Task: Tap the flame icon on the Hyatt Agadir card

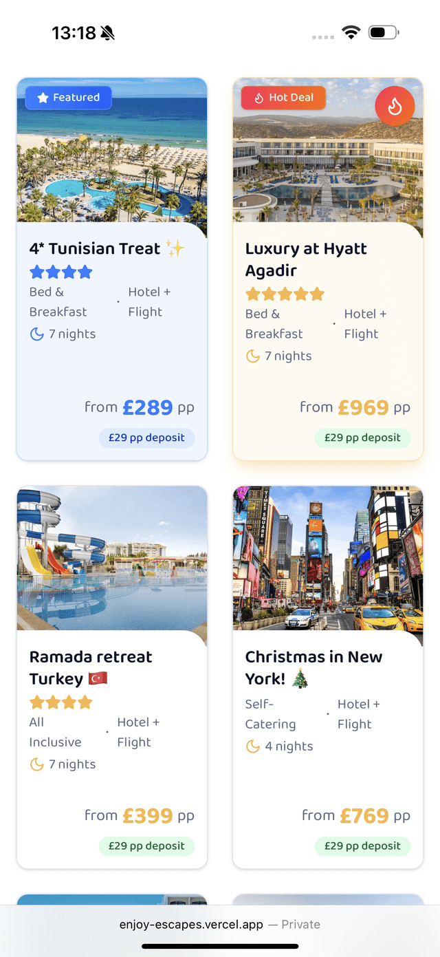Action: (395, 106)
